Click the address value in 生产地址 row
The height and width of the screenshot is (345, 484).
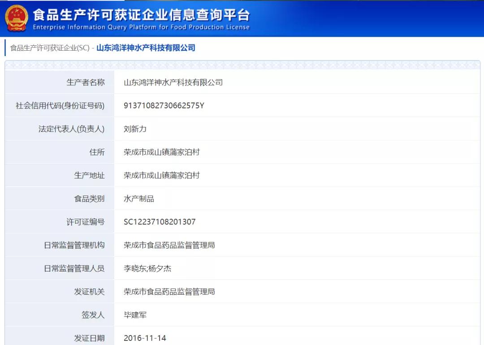[161, 175]
